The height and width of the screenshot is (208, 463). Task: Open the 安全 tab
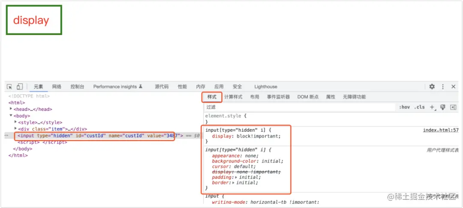pyautogui.click(x=237, y=86)
